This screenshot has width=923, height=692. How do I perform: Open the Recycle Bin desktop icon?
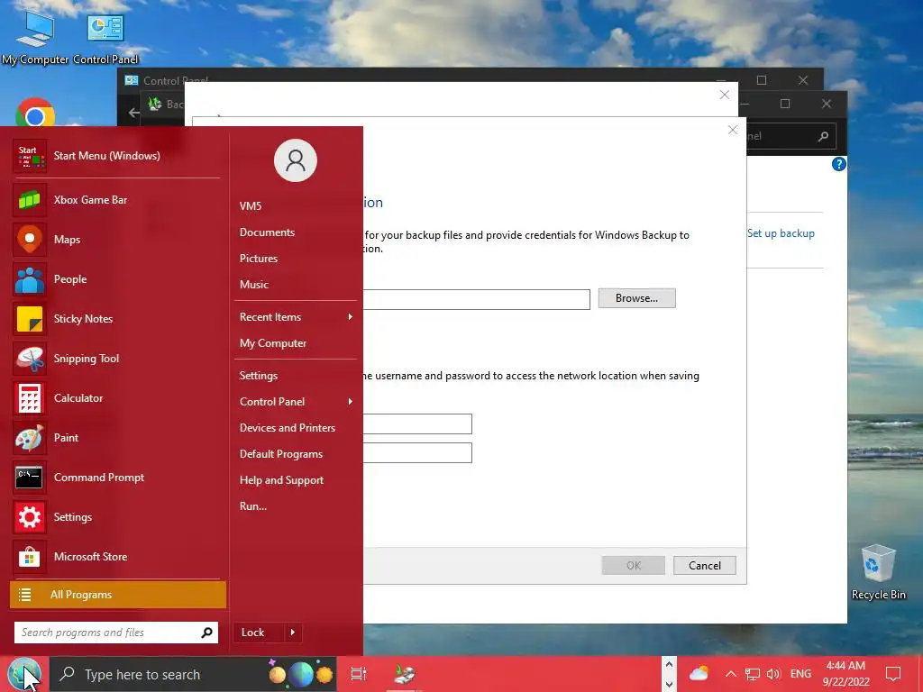pyautogui.click(x=878, y=572)
